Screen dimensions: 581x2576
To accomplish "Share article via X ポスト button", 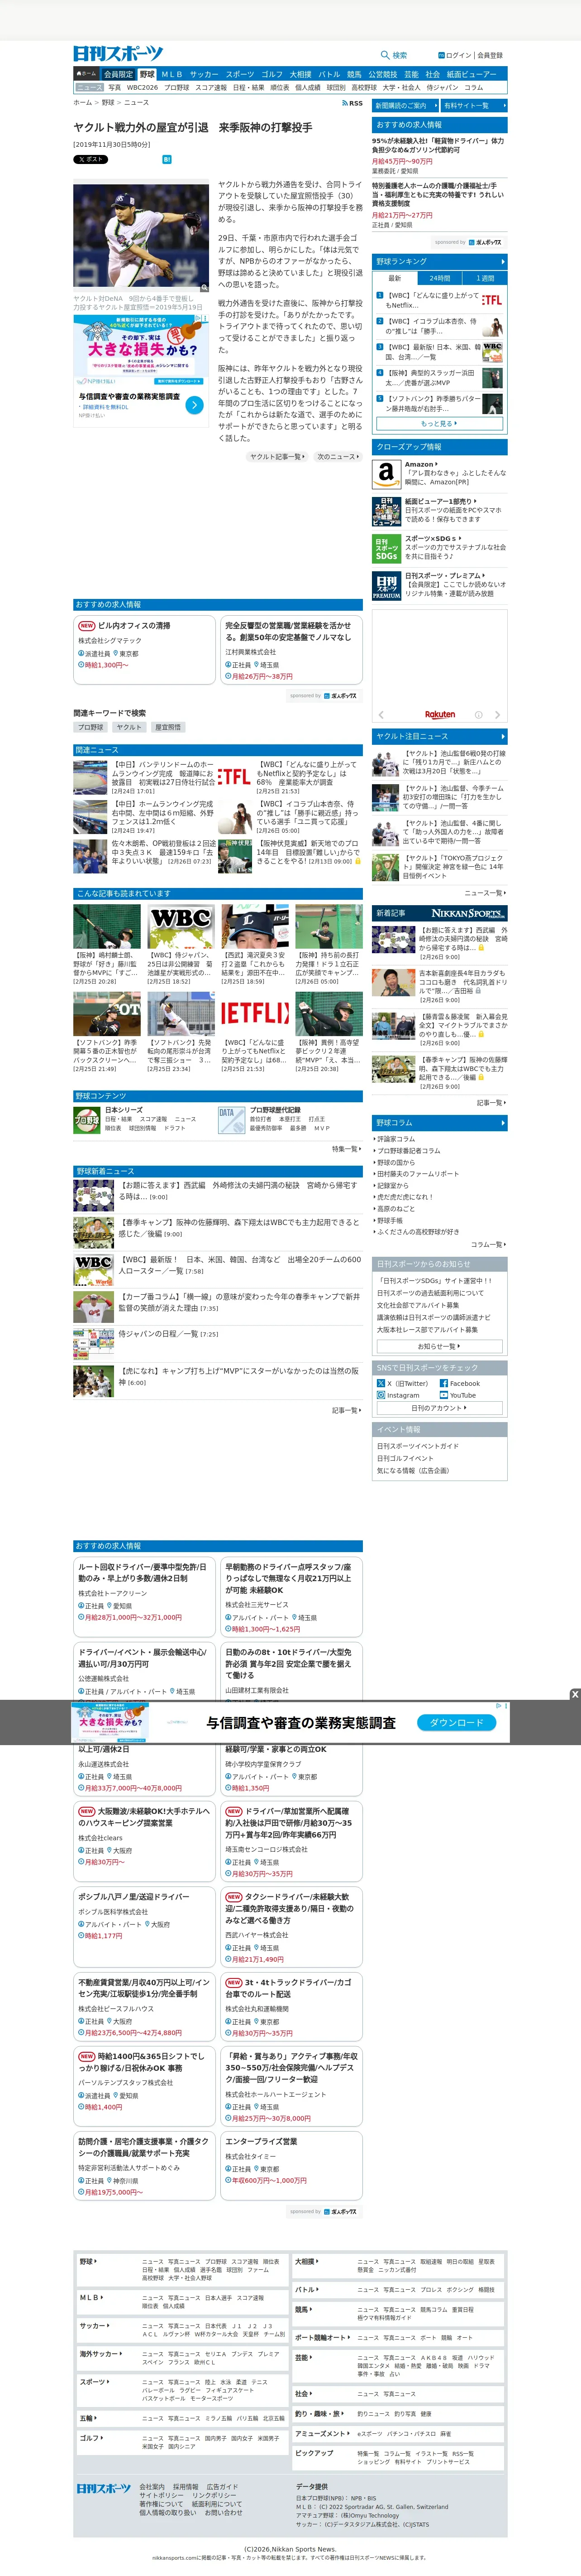I will click(x=90, y=159).
